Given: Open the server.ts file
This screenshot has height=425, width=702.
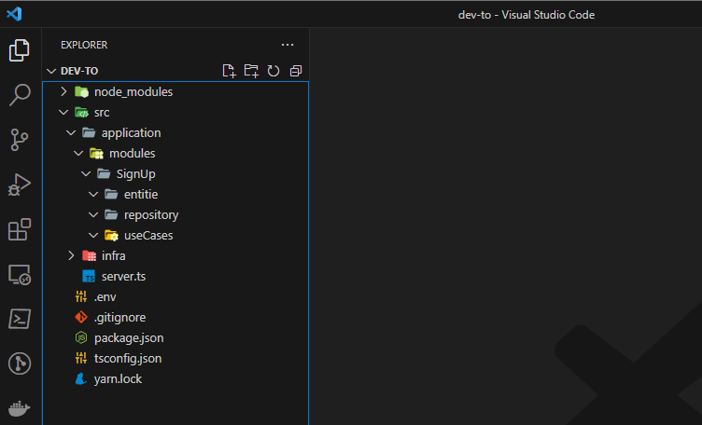Looking at the screenshot, I should [x=123, y=277].
